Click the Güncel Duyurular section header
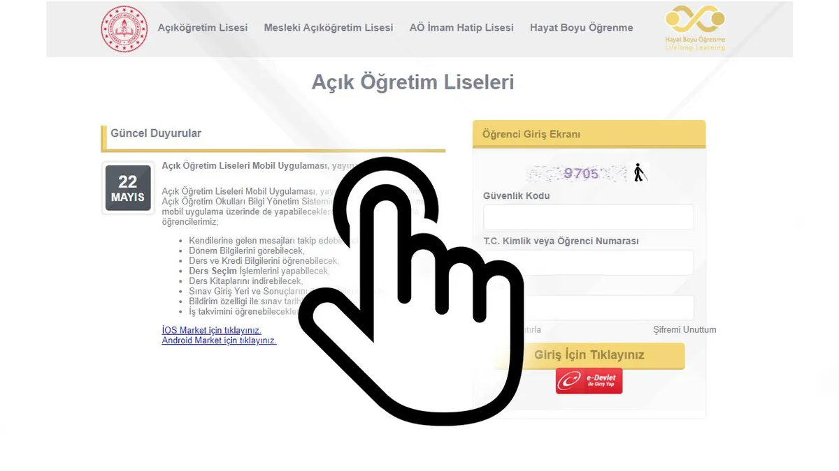The width and height of the screenshot is (839, 471). click(156, 133)
